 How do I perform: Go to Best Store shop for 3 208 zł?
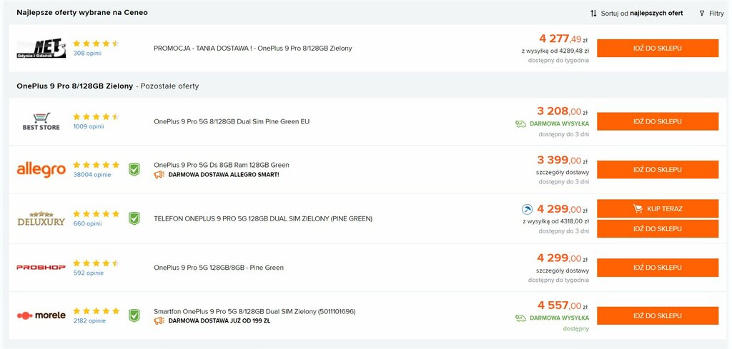658,121
